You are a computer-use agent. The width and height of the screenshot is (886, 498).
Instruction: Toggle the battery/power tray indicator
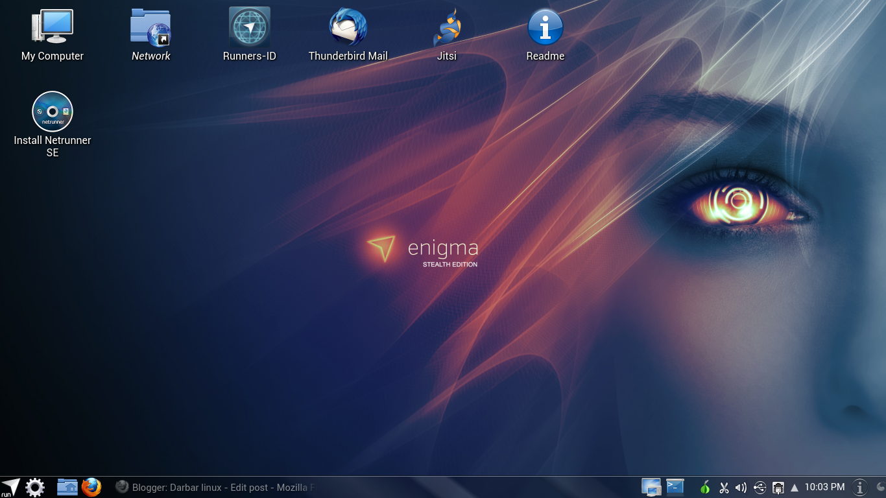(778, 487)
